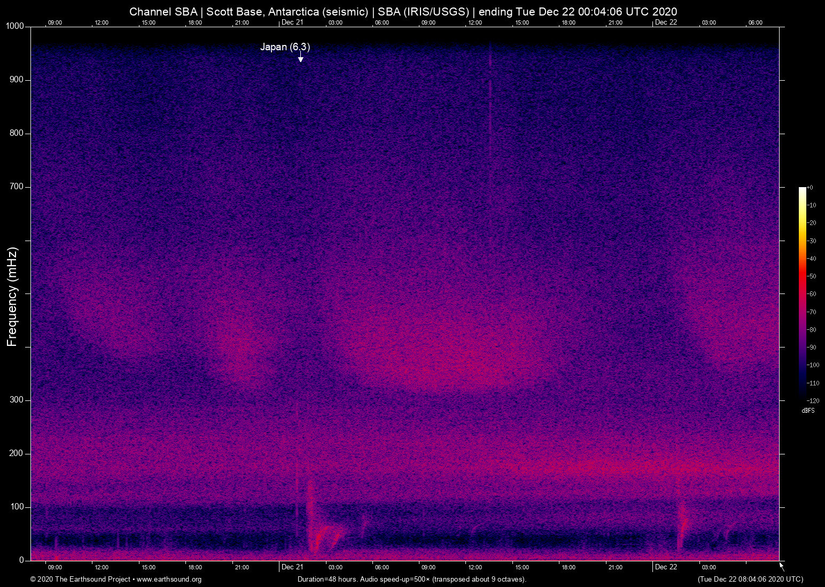The image size is (825, 587).
Task: Open the www.earthsound.org link
Action: 169,580
